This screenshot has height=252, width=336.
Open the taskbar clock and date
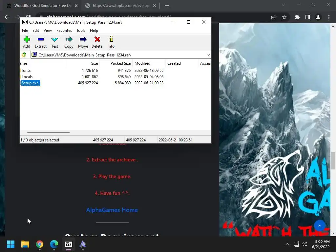[x=321, y=244]
